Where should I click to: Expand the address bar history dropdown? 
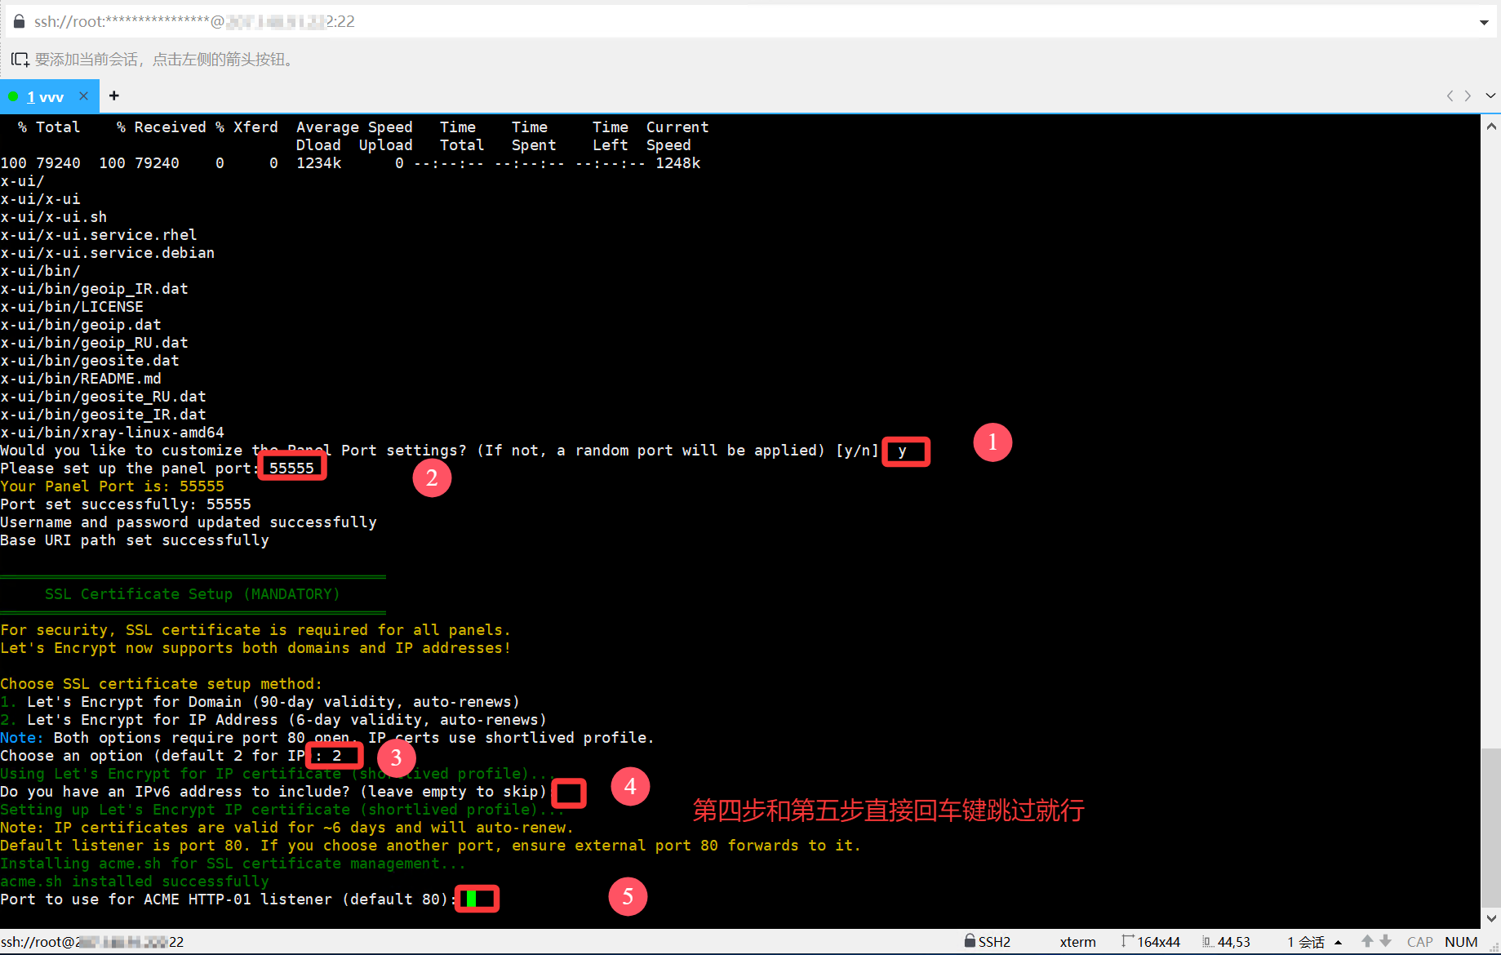click(x=1483, y=22)
